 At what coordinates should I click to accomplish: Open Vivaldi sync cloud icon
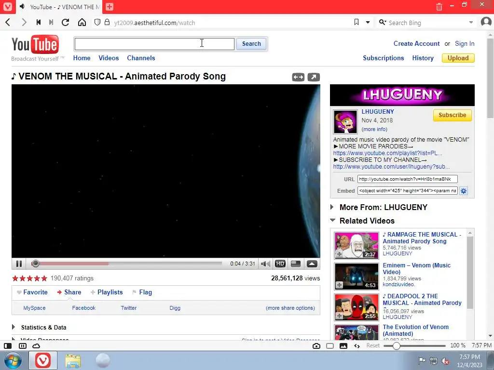[x=36, y=346]
